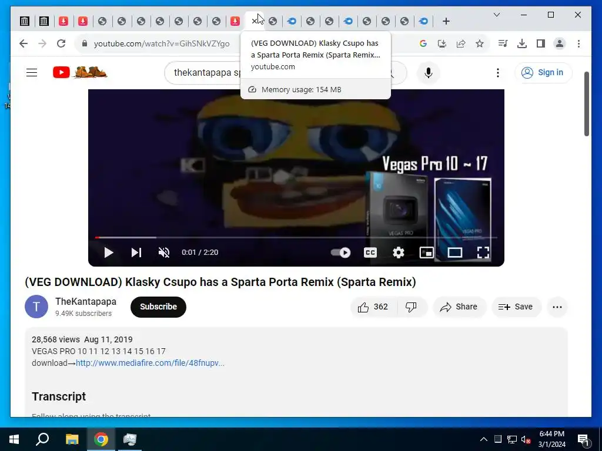Bookmark this tab with star icon
This screenshot has height=451, width=602.
point(480,43)
